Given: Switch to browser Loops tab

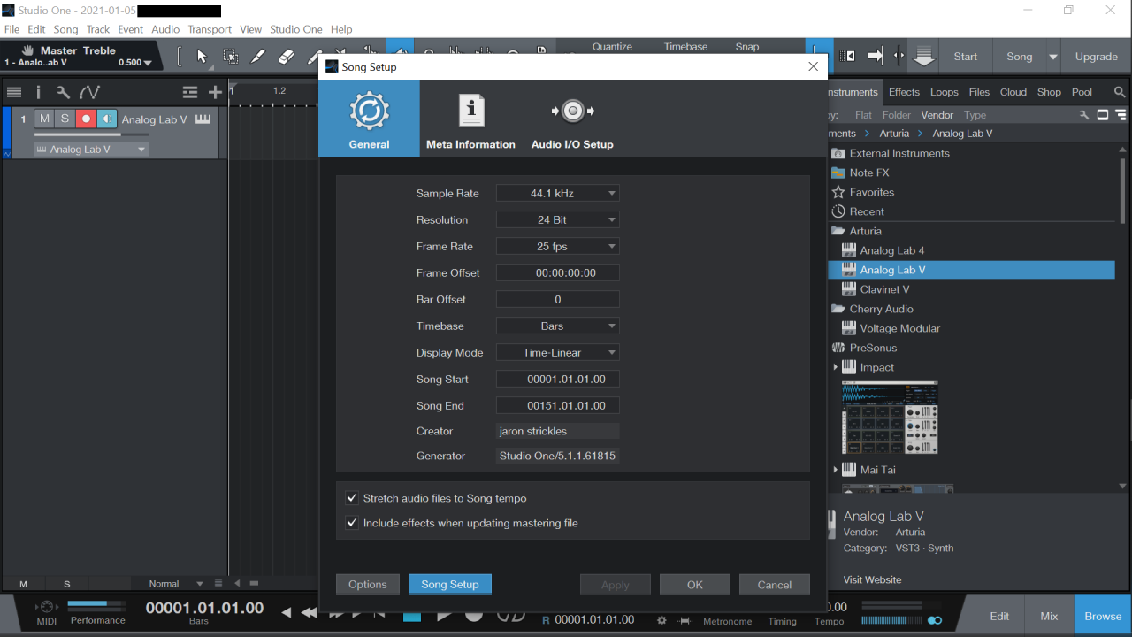Looking at the screenshot, I should click(x=944, y=92).
